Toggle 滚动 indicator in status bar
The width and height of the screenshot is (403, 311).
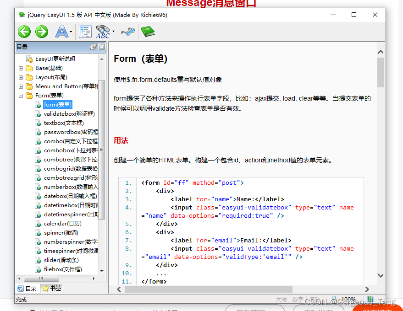coord(314,300)
